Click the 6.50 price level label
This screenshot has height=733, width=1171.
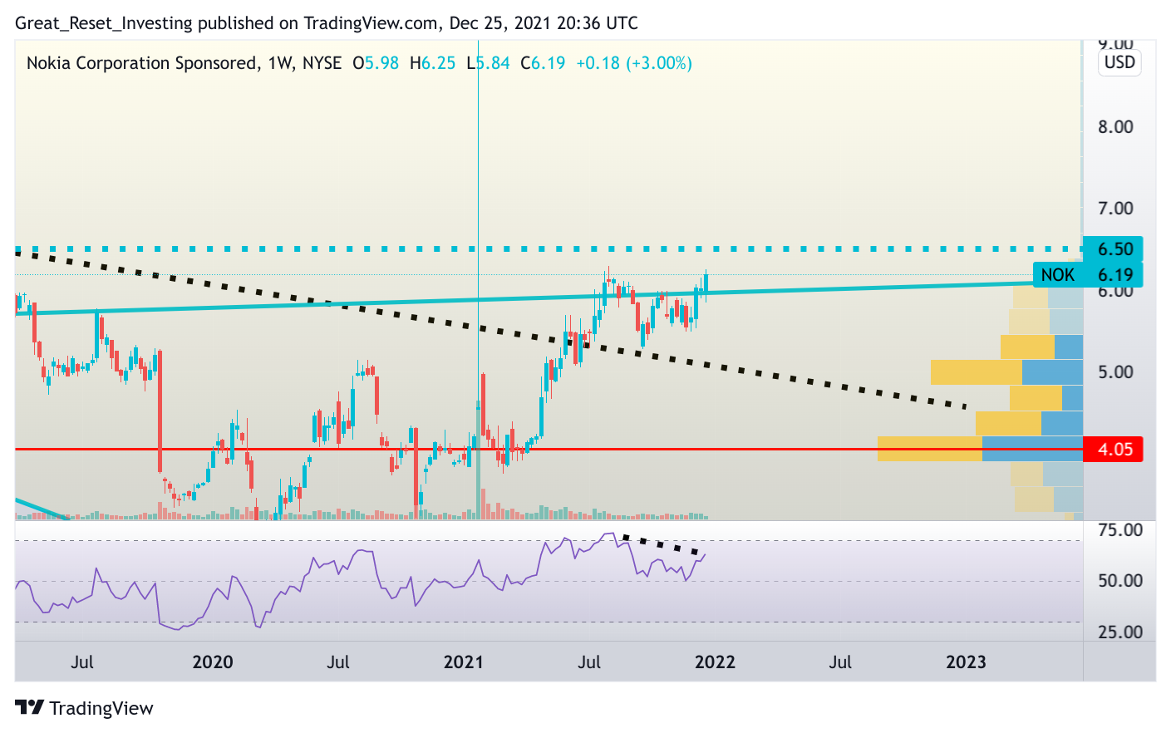pos(1113,249)
